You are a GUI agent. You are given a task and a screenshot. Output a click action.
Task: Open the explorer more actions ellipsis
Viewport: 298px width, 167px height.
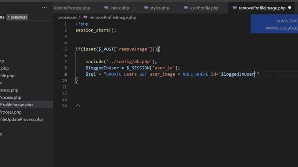coord(44,8)
